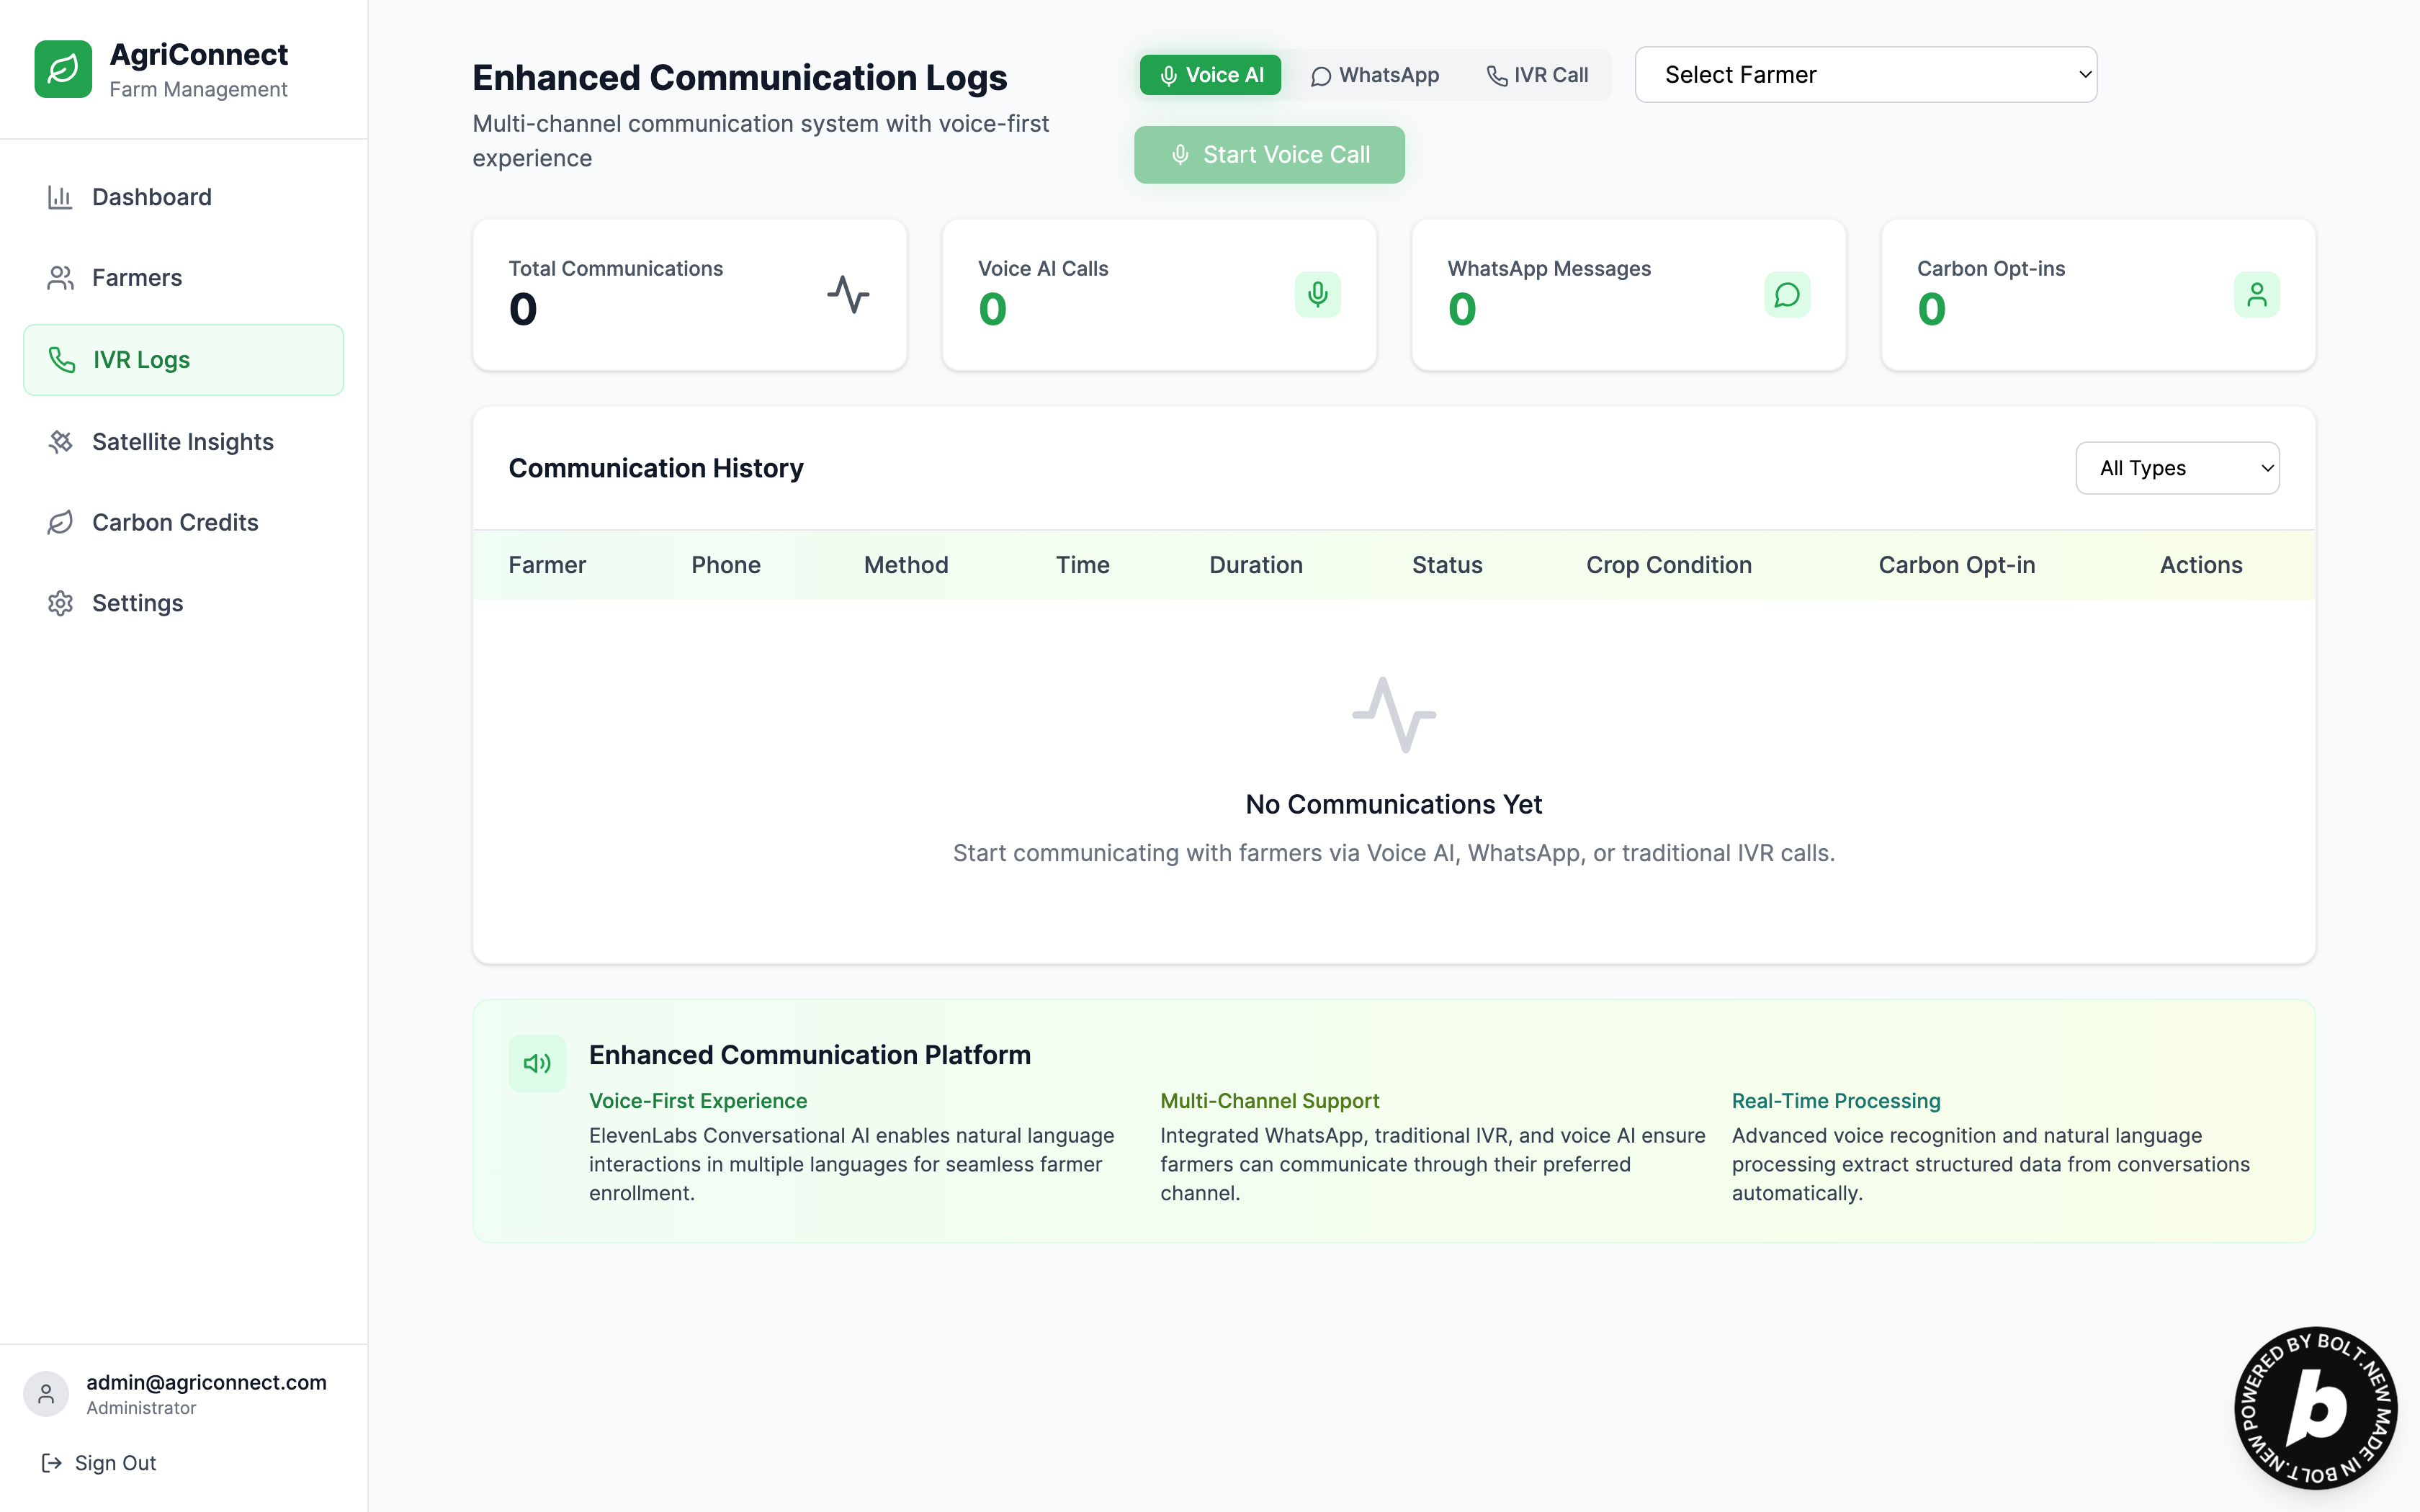Click the Crop Condition column header
This screenshot has width=2420, height=1512.
(x=1668, y=565)
